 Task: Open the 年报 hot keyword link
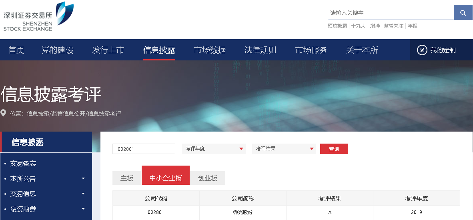[412, 26]
